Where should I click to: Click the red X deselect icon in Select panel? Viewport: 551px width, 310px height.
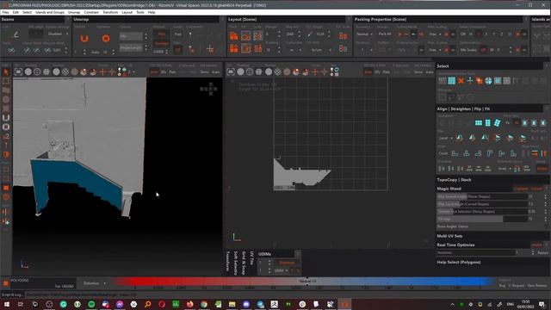pos(461,81)
